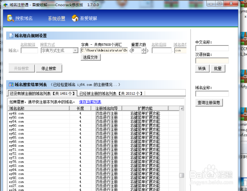The width and height of the screenshot is (247, 191).
Task: Click the 汉语拼音 input field
Action: (x=212, y=61)
